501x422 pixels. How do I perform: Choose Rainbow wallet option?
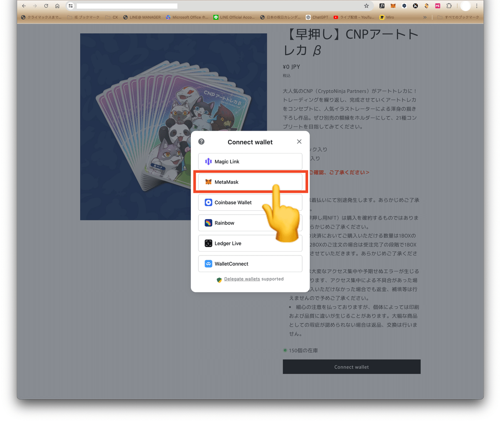pos(250,223)
